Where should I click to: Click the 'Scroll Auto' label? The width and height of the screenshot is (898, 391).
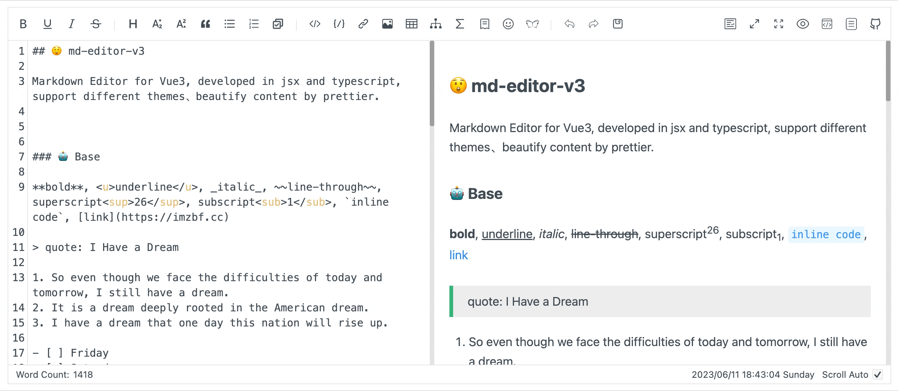click(x=845, y=375)
